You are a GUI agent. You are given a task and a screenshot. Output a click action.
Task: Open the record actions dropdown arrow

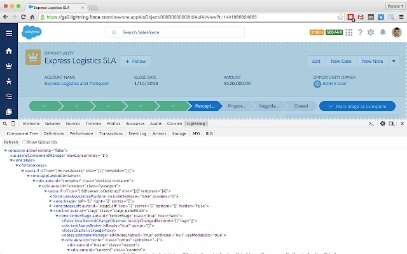point(394,62)
